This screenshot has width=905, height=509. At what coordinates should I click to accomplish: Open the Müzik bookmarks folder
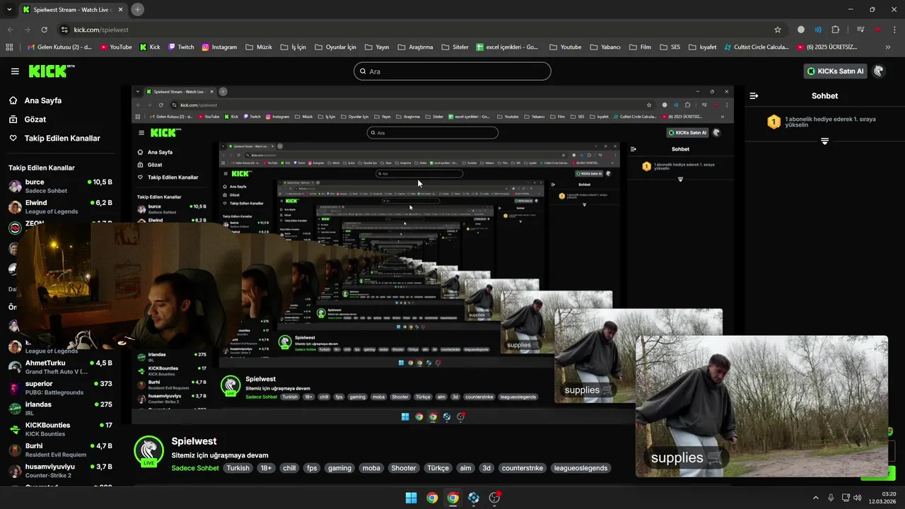pos(259,47)
